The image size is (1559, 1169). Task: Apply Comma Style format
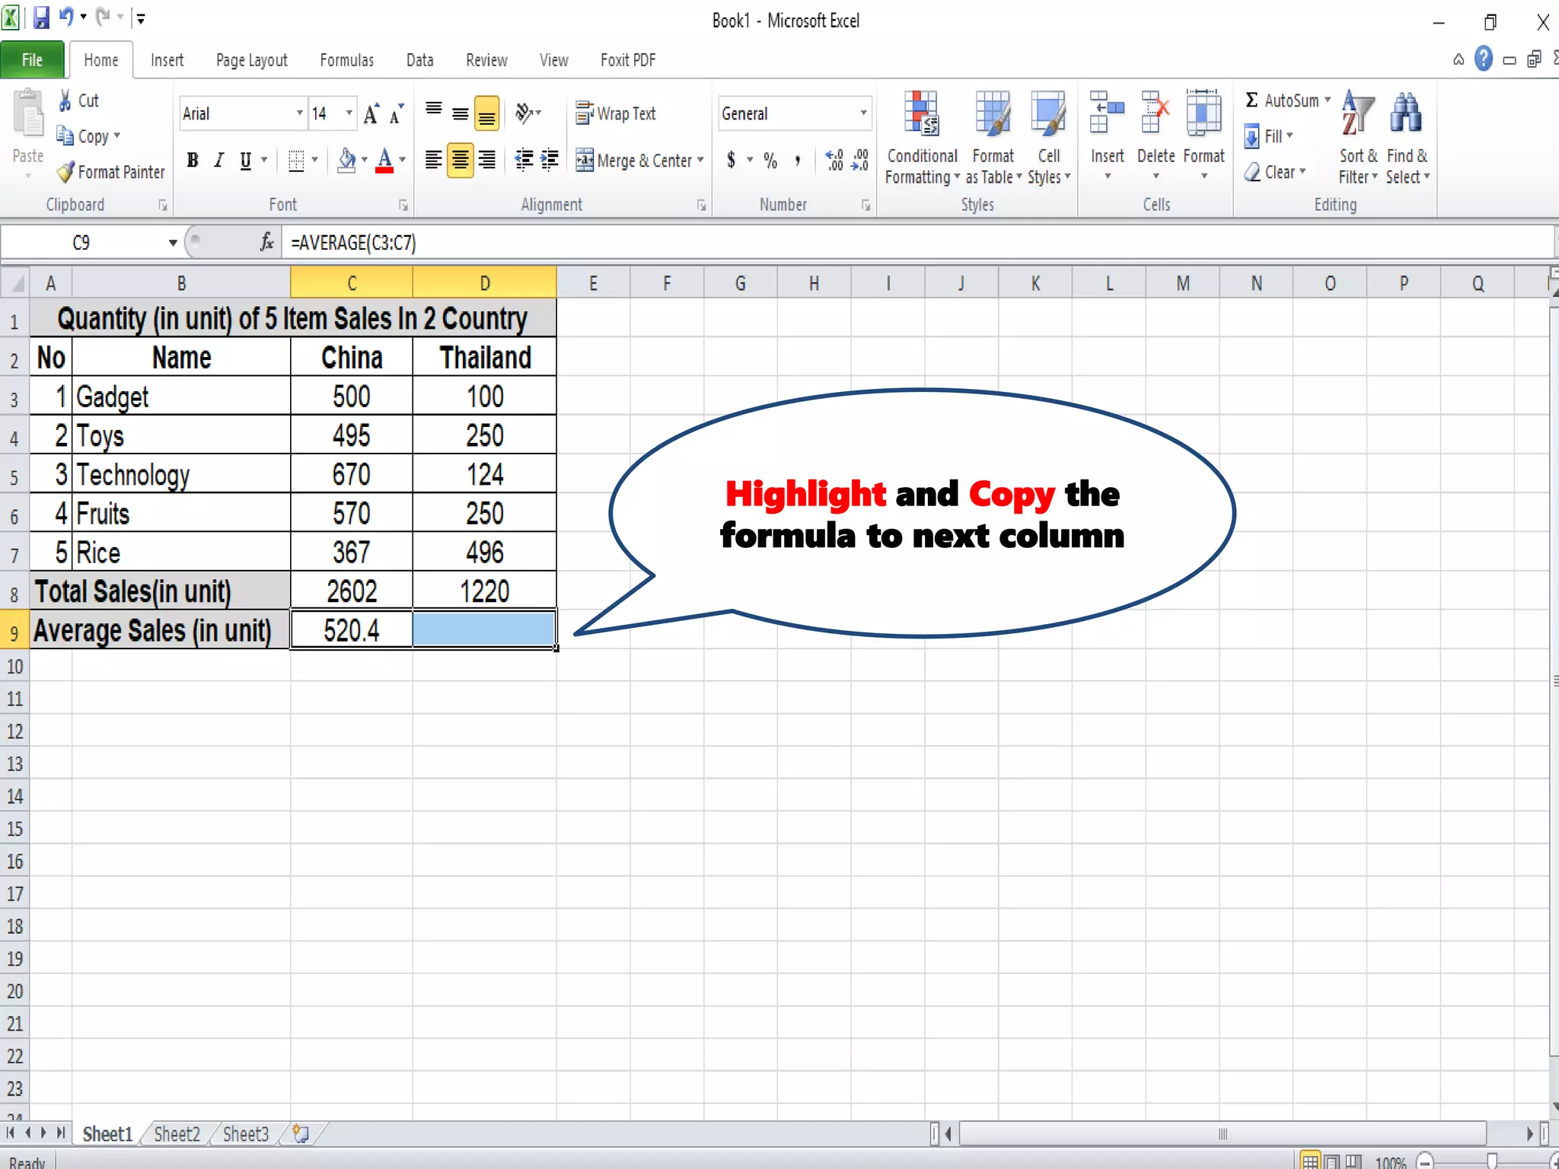(x=797, y=161)
